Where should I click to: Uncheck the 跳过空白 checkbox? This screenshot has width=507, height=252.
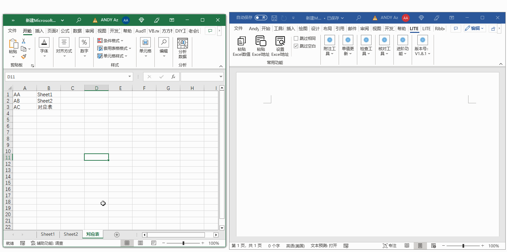(x=296, y=46)
